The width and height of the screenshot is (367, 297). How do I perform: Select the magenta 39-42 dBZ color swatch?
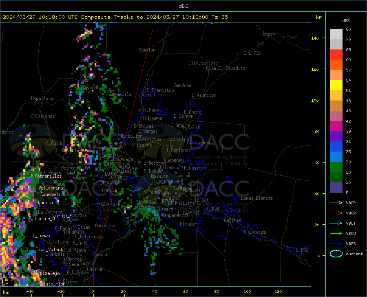(x=336, y=126)
